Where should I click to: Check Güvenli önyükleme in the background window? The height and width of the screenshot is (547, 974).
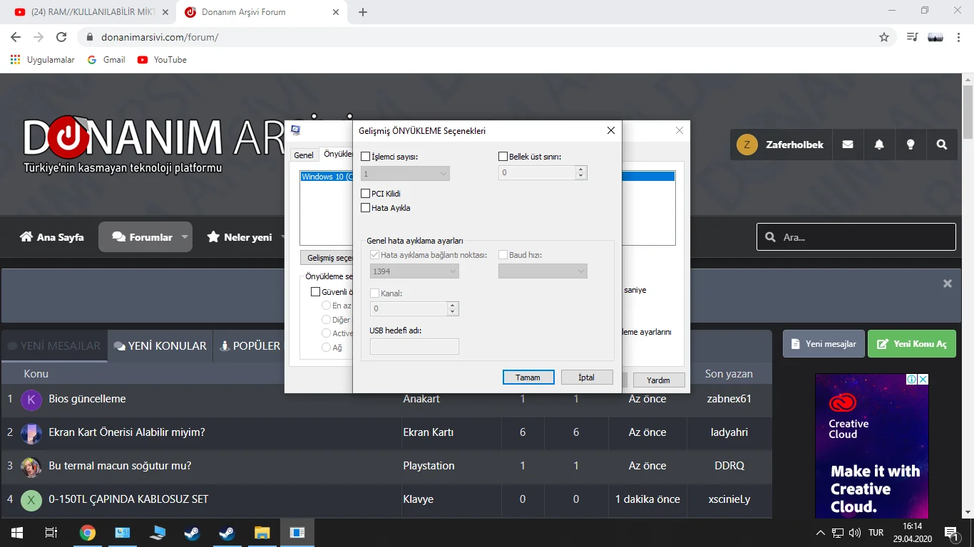pyautogui.click(x=315, y=292)
